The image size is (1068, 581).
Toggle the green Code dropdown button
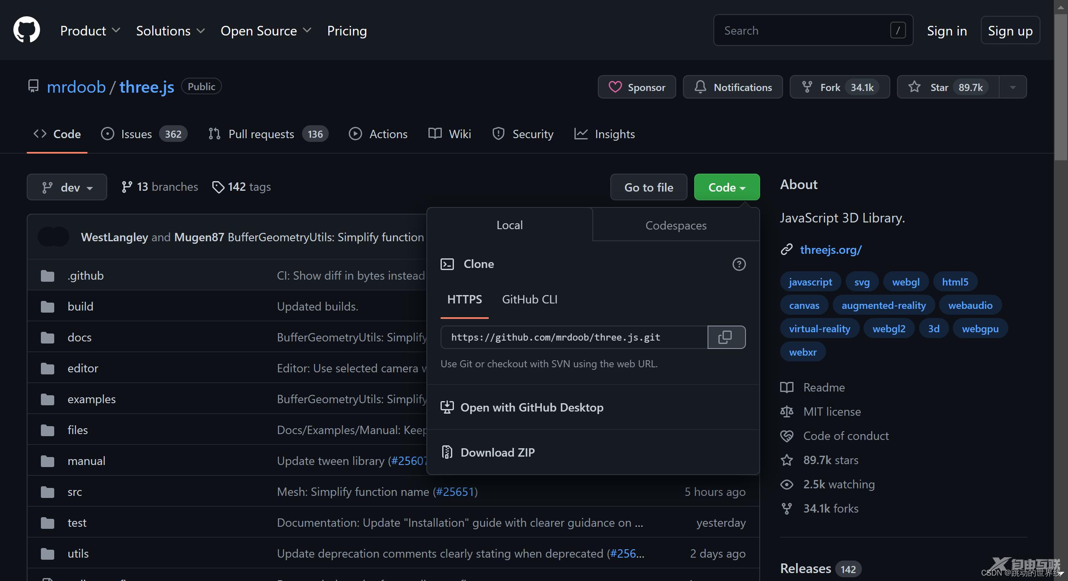(x=727, y=187)
